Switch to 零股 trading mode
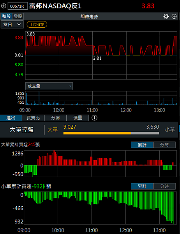 pos(18,16)
